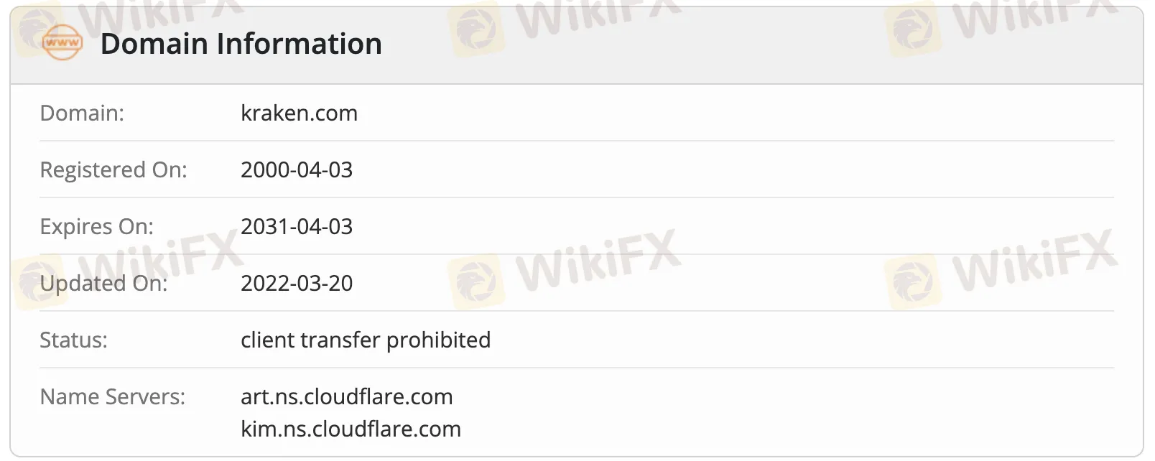Click the Status: label
This screenshot has width=1155, height=461.
pos(73,340)
